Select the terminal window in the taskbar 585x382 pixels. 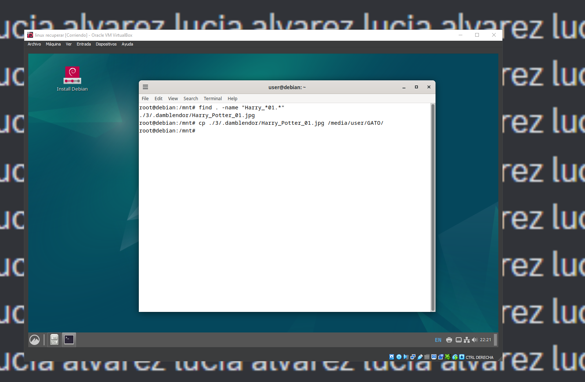(69, 340)
